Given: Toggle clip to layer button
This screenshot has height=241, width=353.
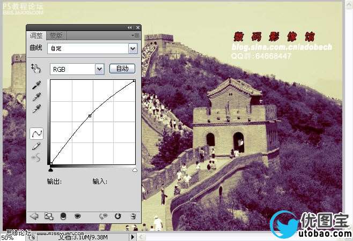Looking at the screenshot, I should 63,216.
